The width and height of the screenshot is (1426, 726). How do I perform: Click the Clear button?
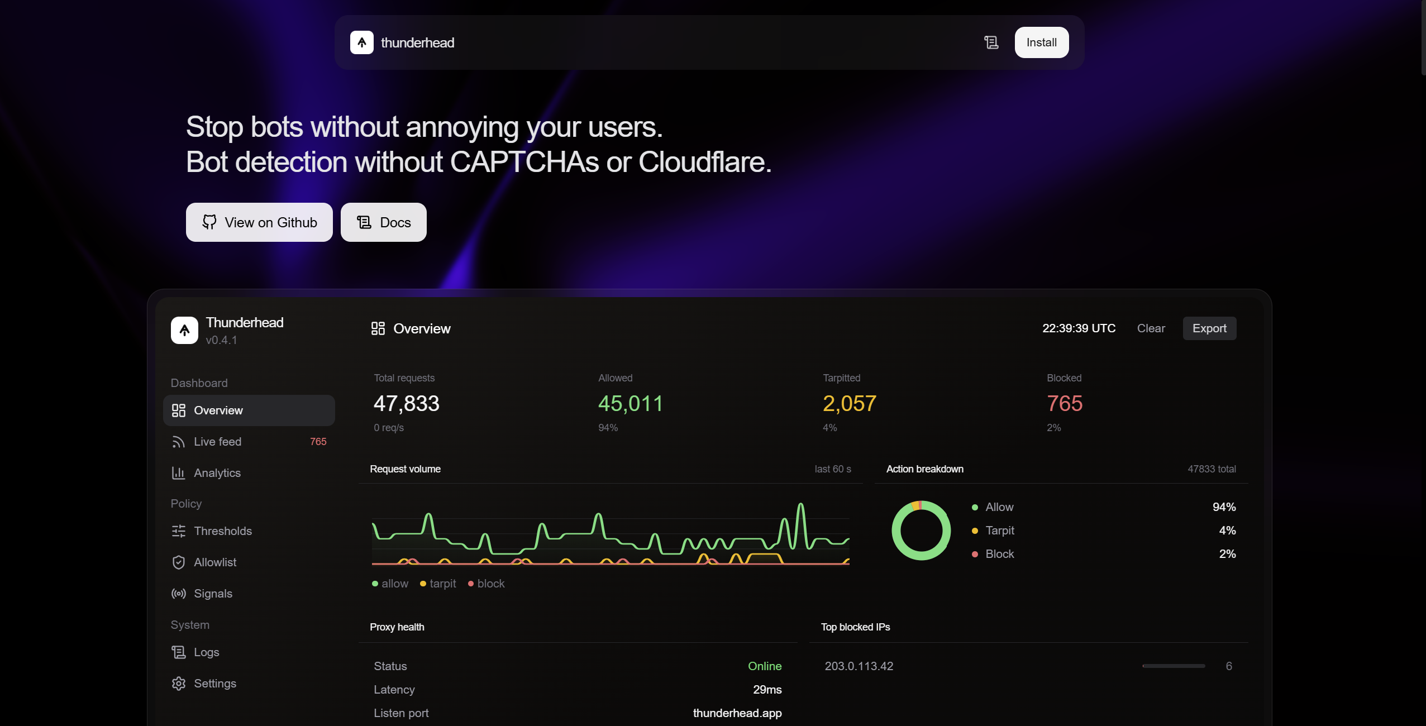point(1151,328)
